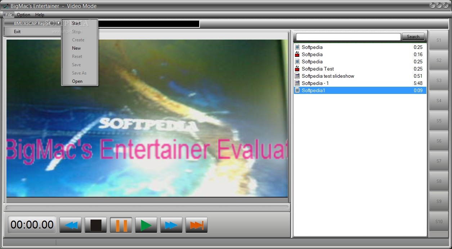Viewport: 452px width, 249px height.
Task: Select the highlighted Softpedia1 playlist entry
Action: click(x=360, y=90)
